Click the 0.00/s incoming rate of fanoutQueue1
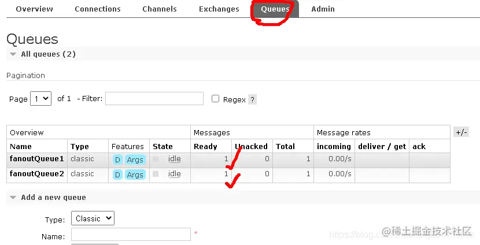The height and width of the screenshot is (245, 480). tap(340, 159)
